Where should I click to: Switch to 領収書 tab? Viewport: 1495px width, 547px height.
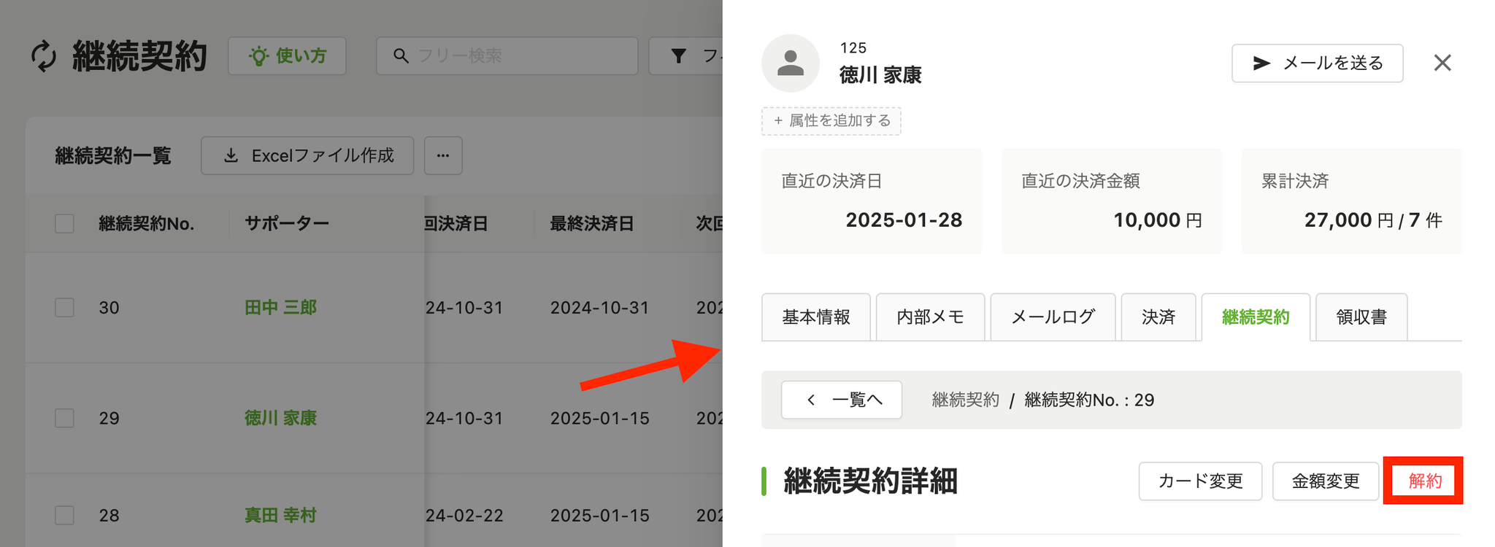[1361, 317]
